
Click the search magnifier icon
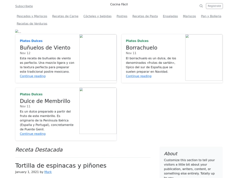point(201,6)
